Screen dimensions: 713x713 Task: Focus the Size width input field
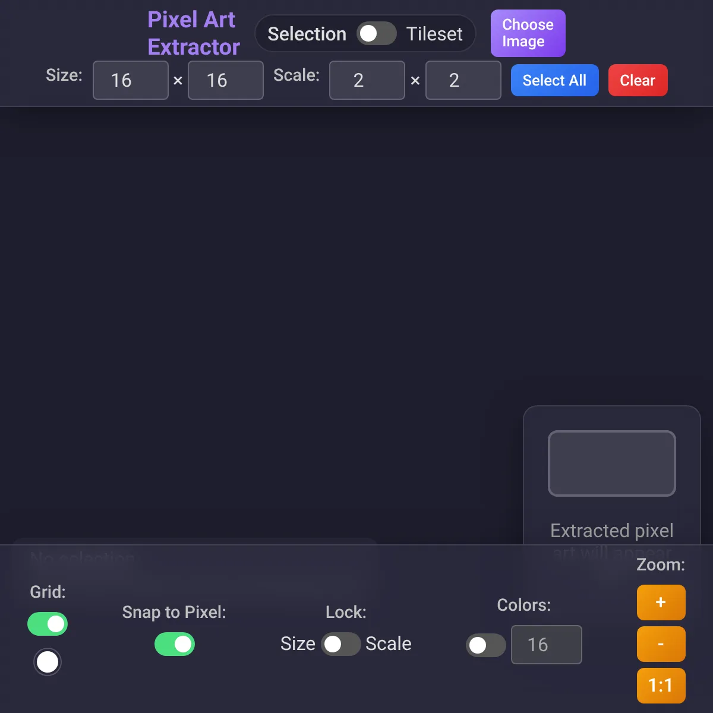tap(131, 80)
